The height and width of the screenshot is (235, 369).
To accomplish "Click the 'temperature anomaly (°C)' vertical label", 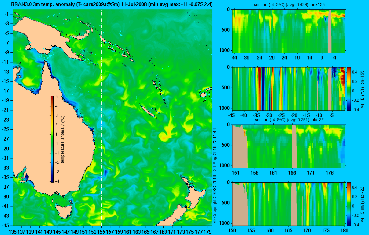I will (x=63, y=139).
